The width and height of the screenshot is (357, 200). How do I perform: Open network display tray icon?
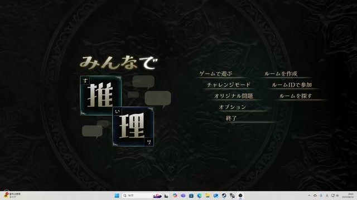(x=332, y=196)
